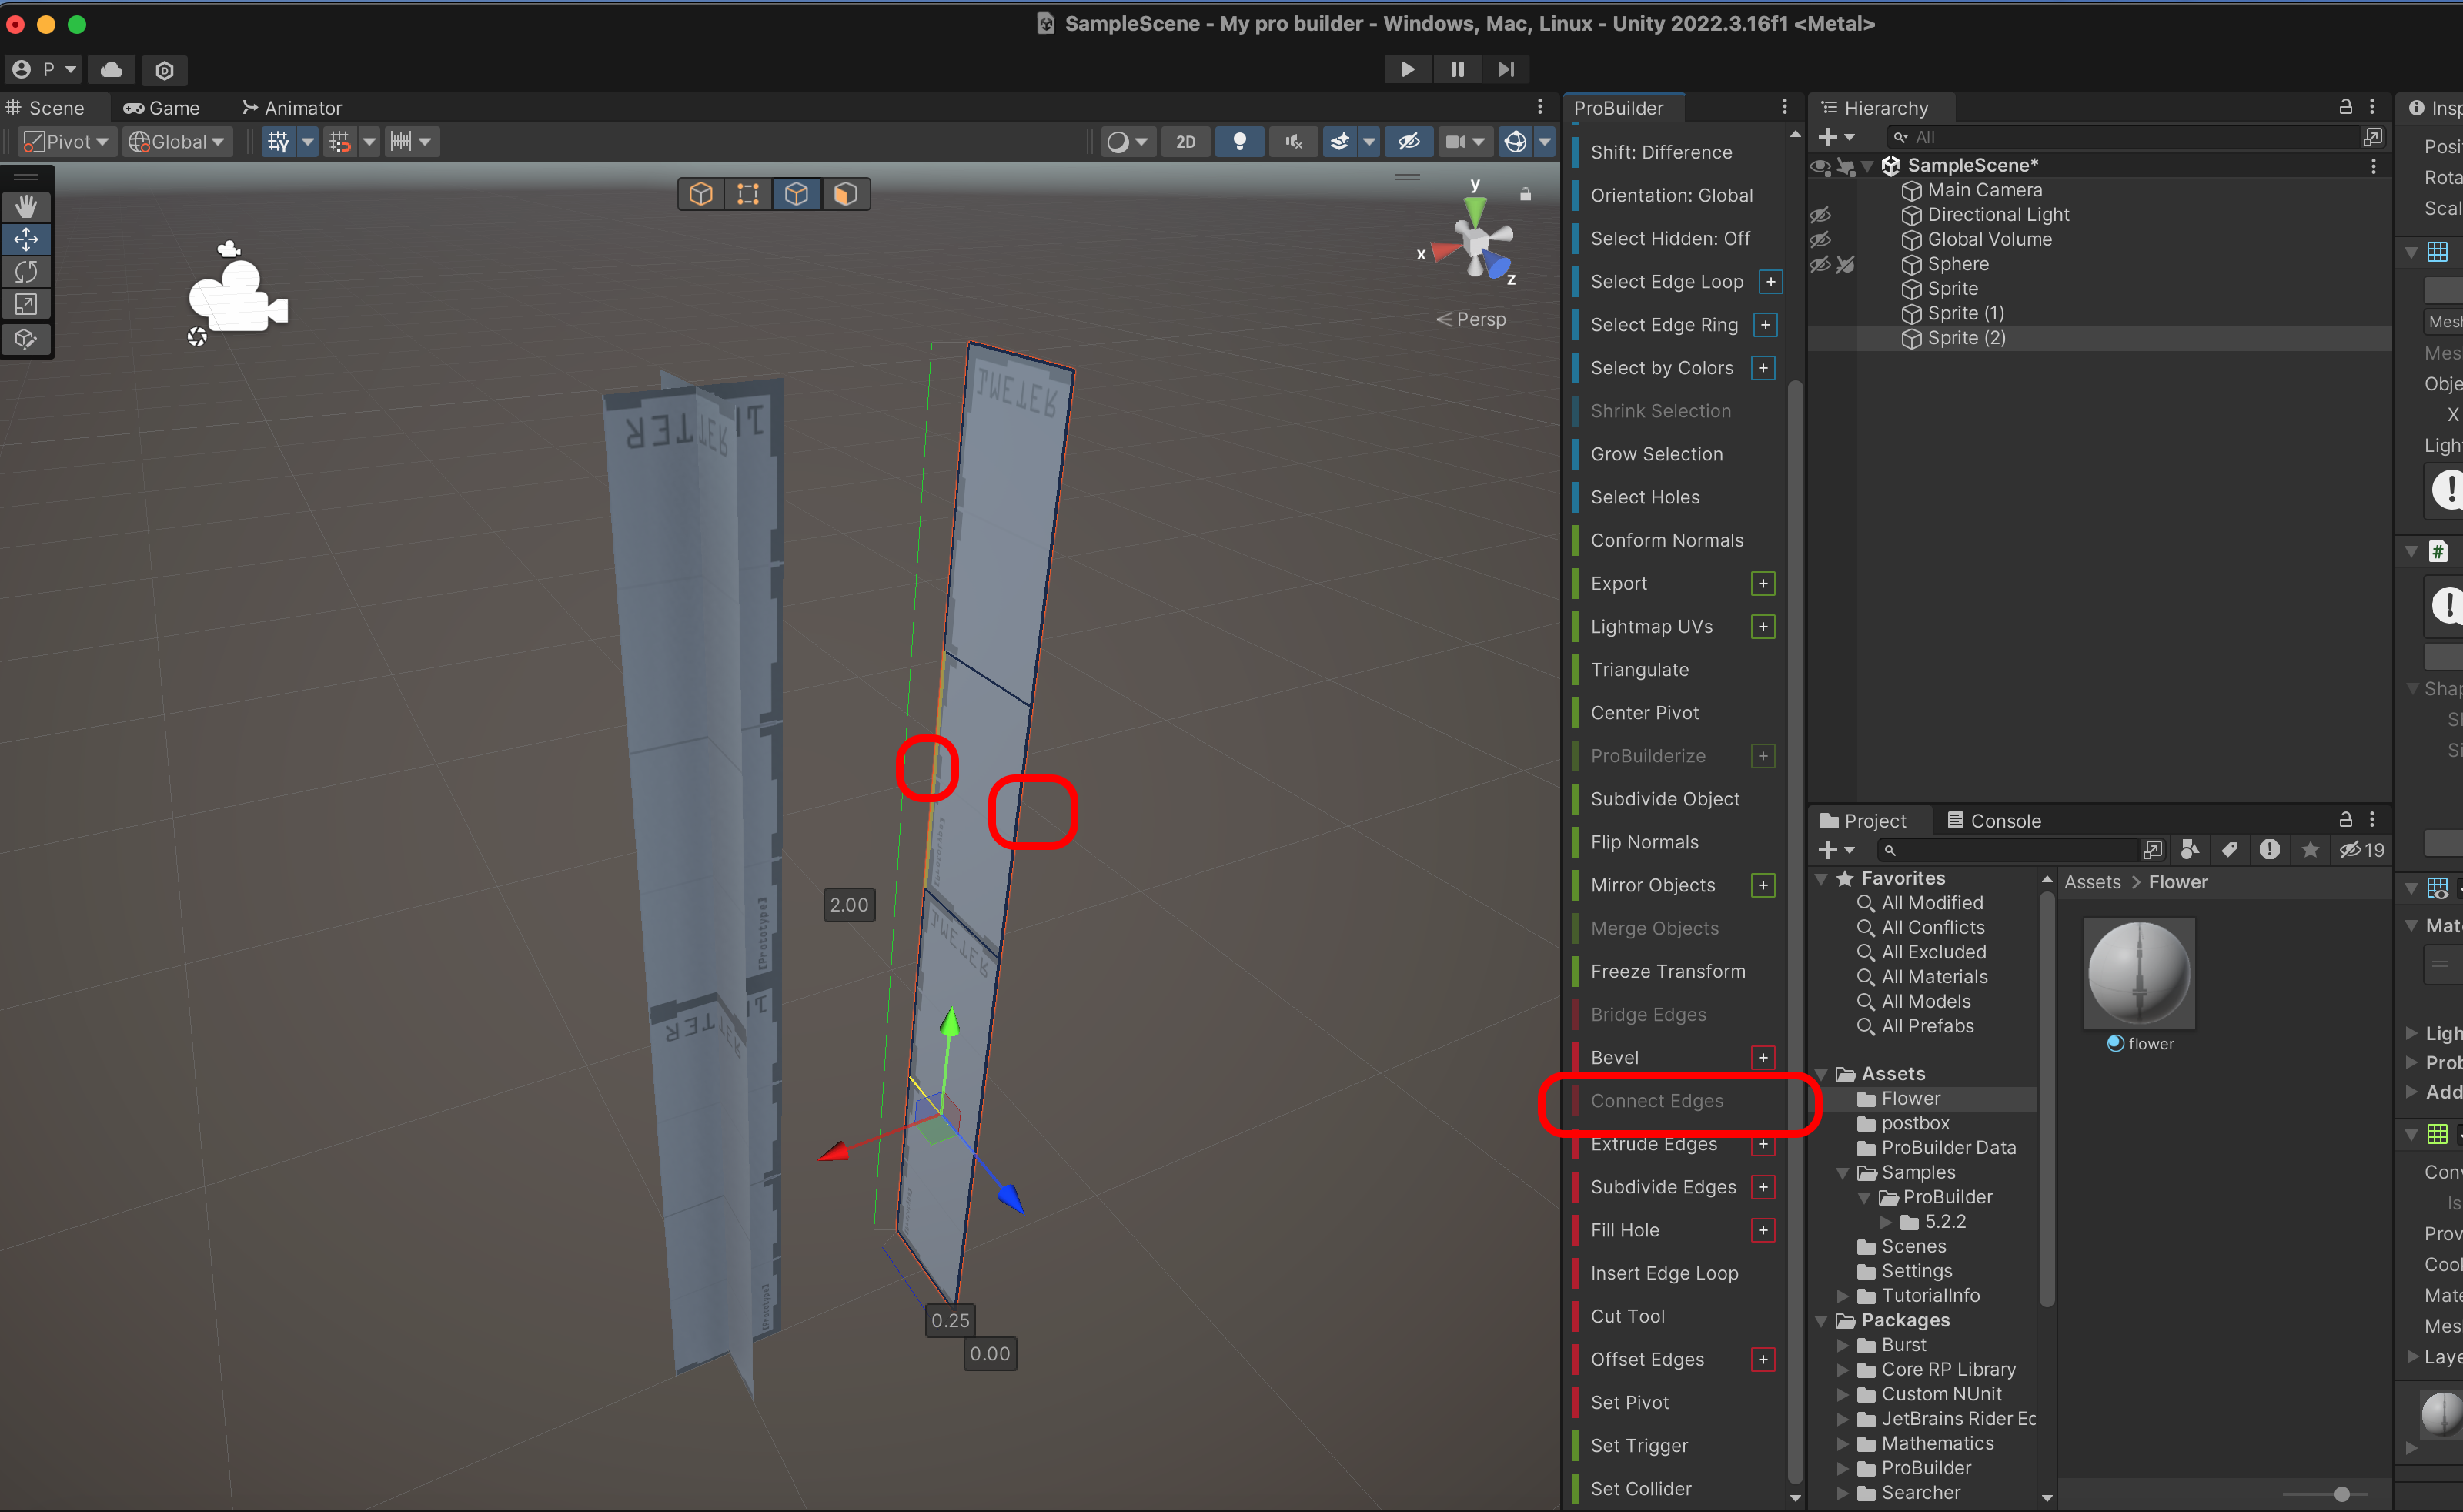
Task: Toggle scene lighting with the bulb icon
Action: 1239,142
